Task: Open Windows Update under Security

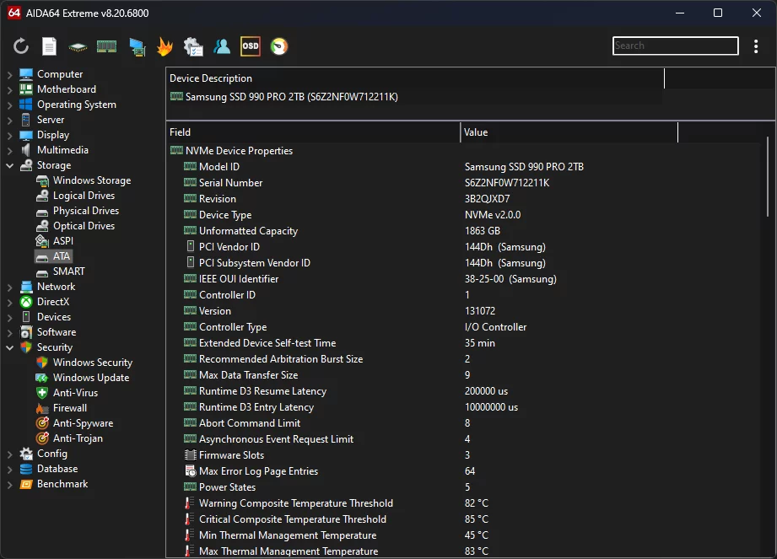Action: [90, 378]
